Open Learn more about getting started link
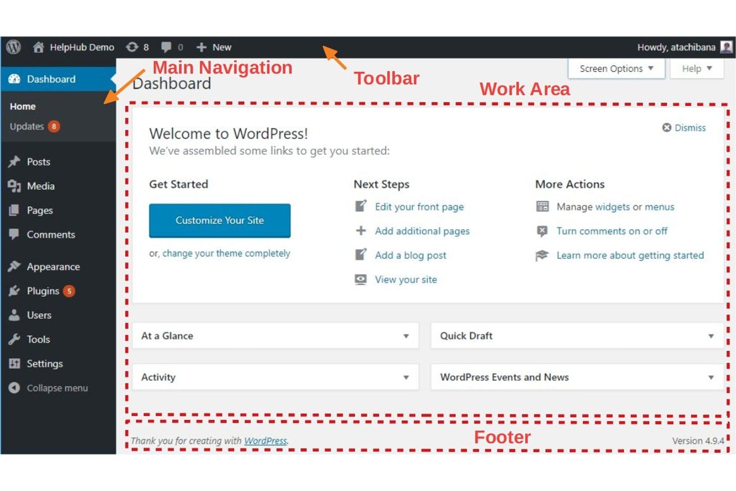This screenshot has width=736, height=491. (630, 255)
